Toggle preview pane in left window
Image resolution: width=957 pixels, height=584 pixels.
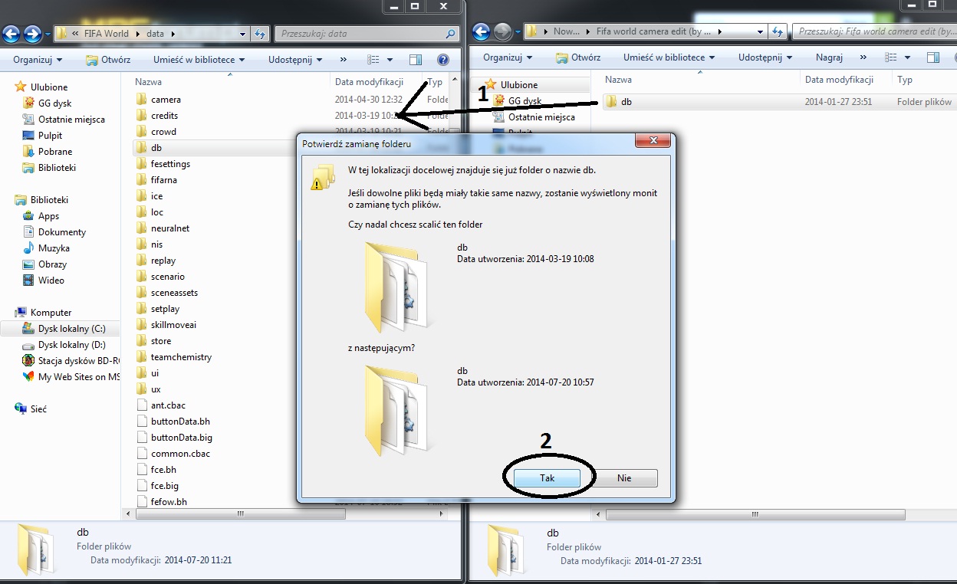point(416,59)
